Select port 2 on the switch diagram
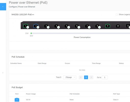This screenshot has width=130, height=102. (x=36, y=26)
